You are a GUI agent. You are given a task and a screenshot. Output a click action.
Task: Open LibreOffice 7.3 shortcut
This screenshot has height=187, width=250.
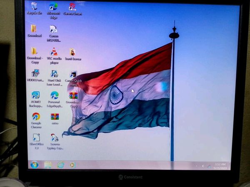[37, 138]
